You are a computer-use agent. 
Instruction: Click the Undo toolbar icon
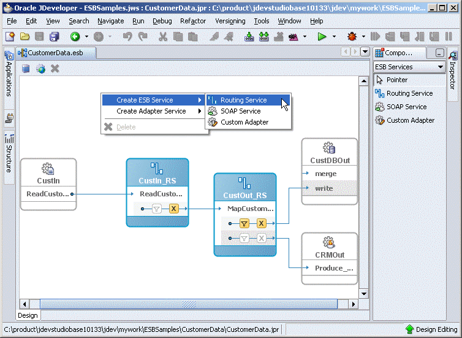point(127,37)
